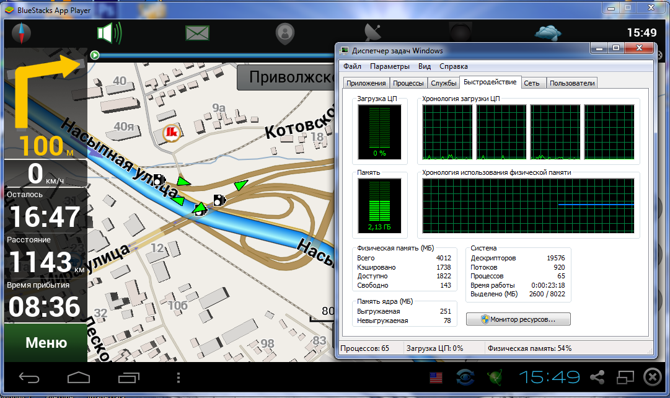Switch to Пользователи tab

[x=572, y=83]
